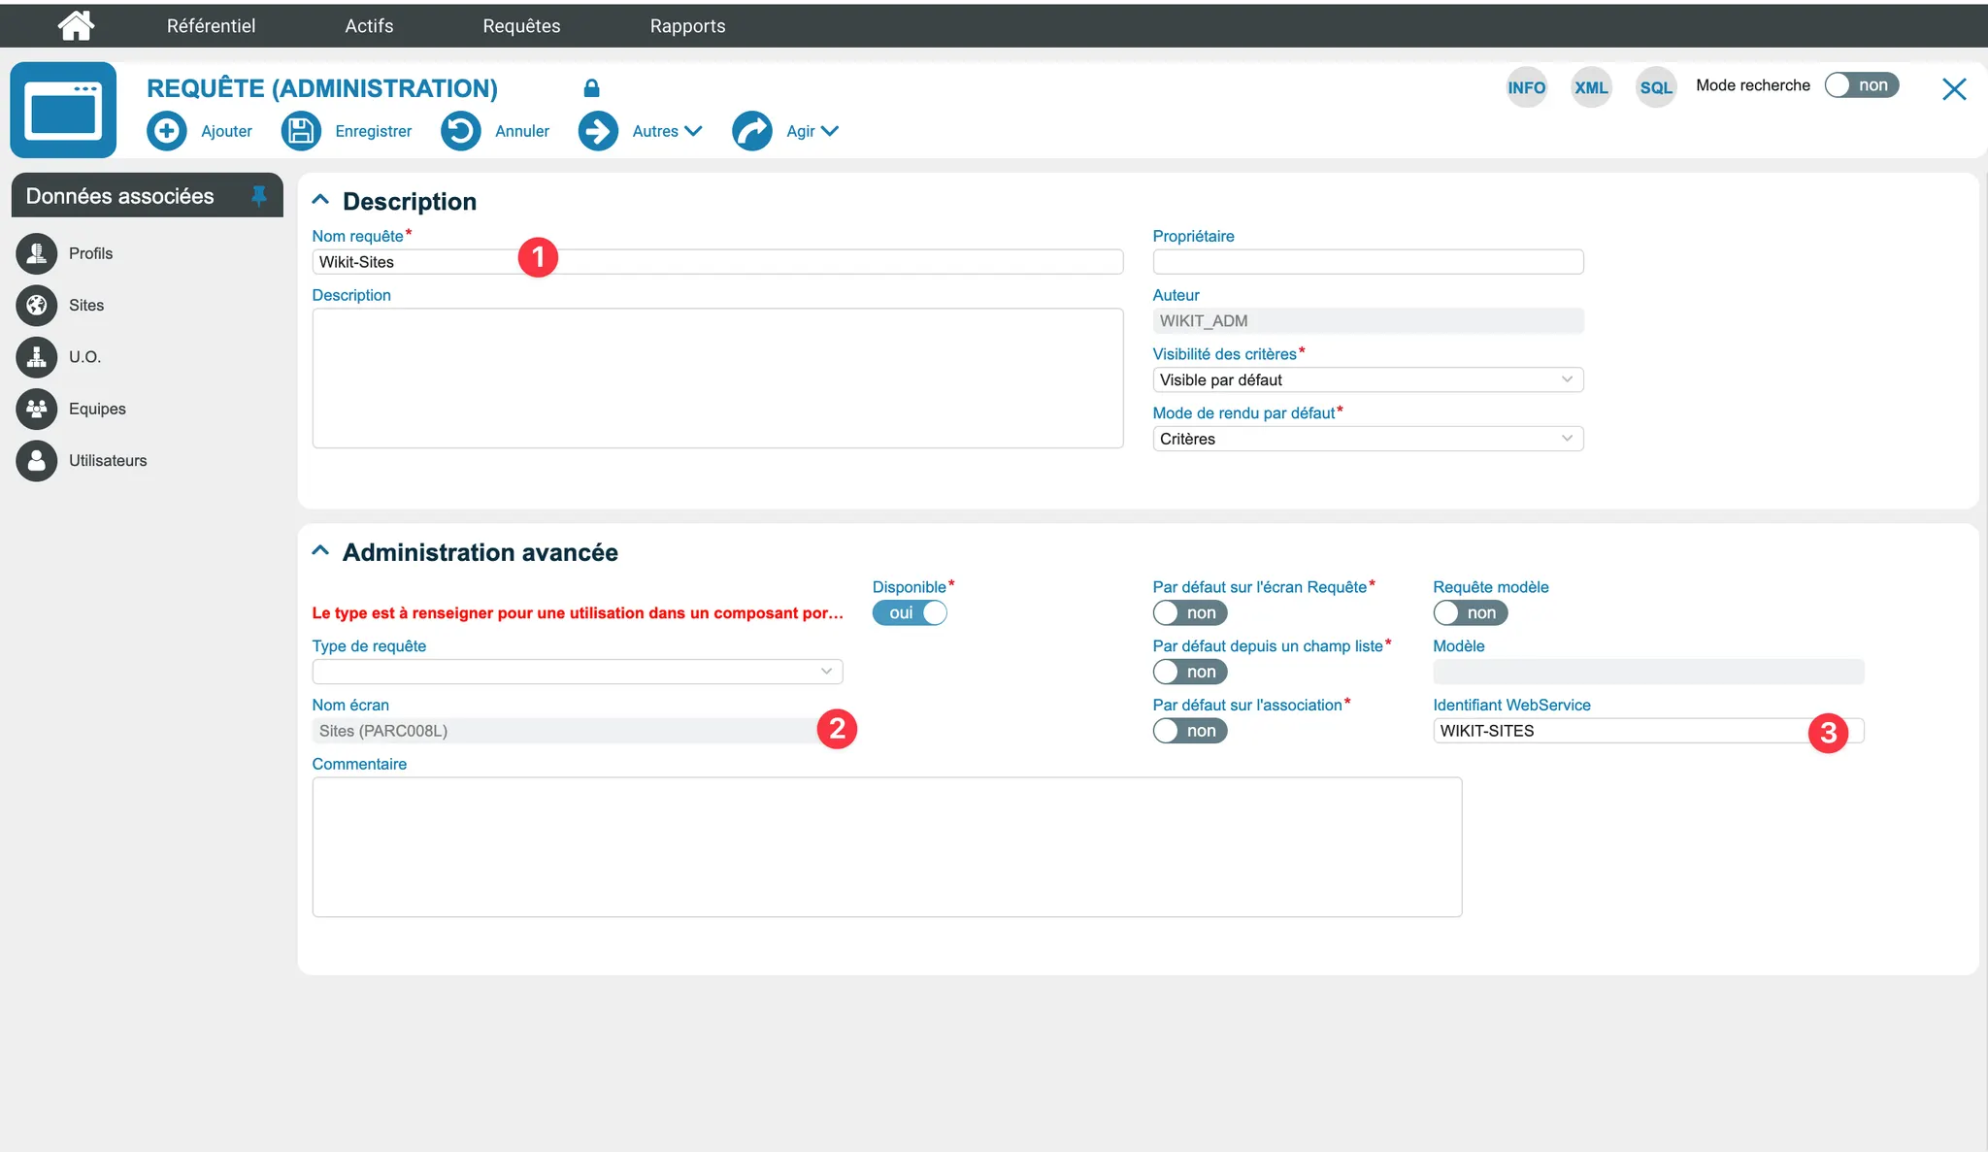Viewport: 1988px width, 1152px height.
Task: Enable the Requête modèle toggle
Action: coord(1470,613)
